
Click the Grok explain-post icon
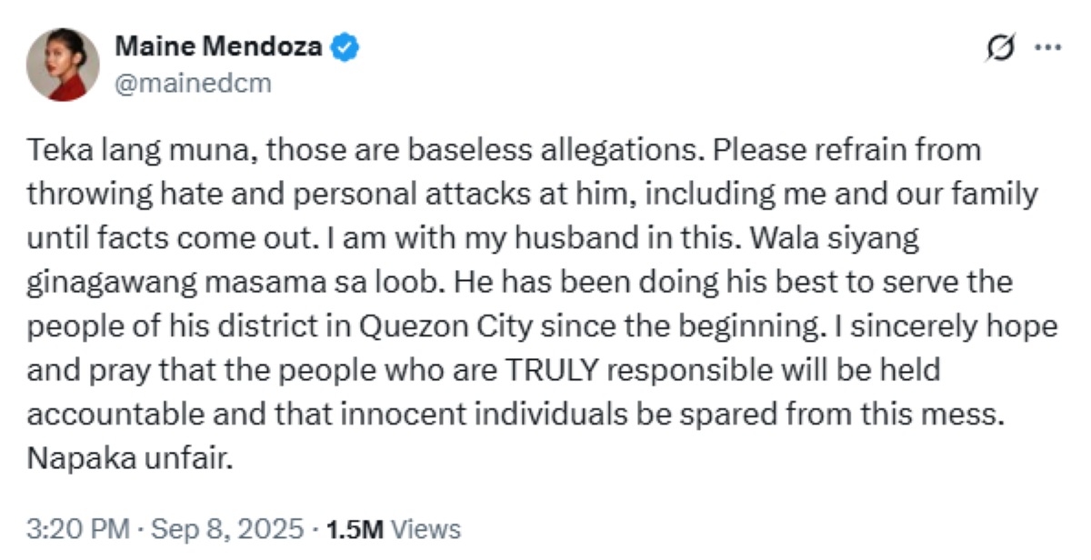click(1000, 50)
